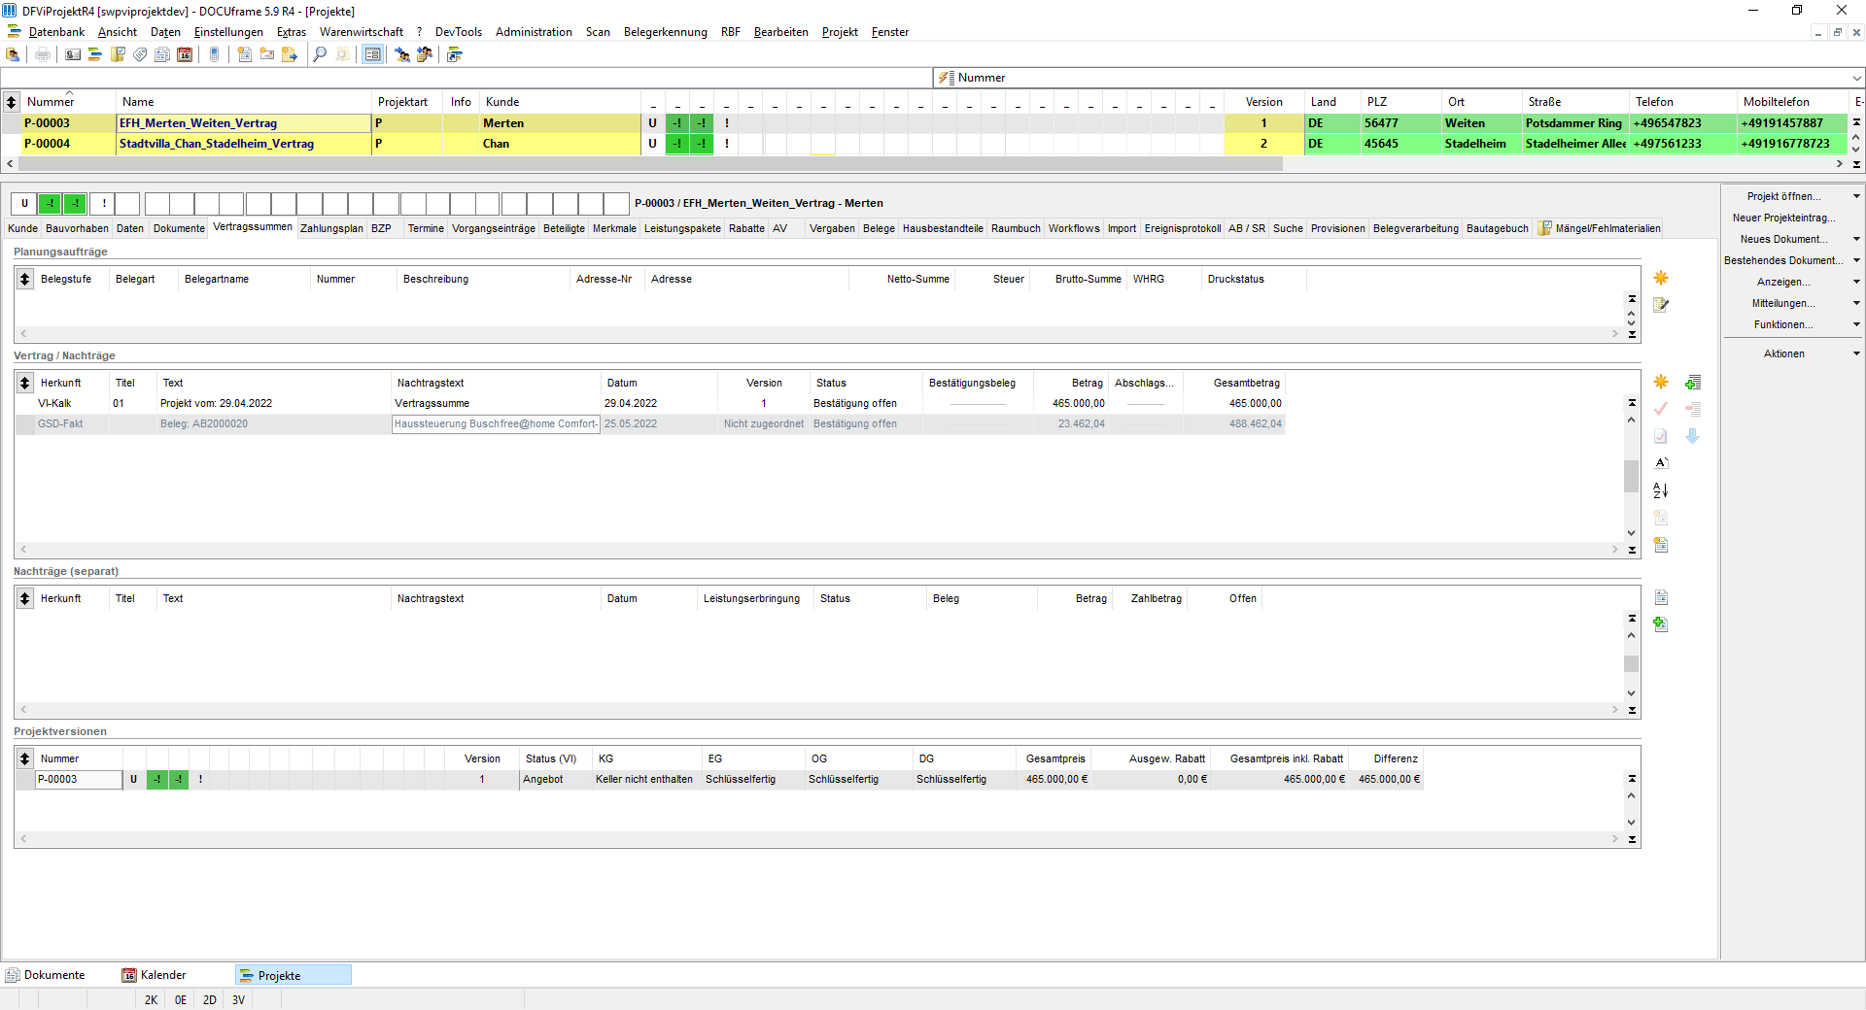Switch to the Zahlungsplan tab

(331, 229)
